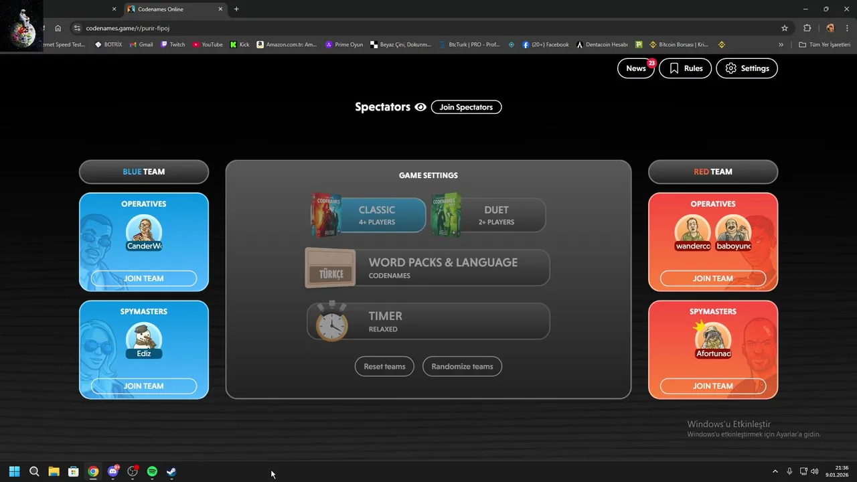Viewport: 857px width, 482px height.
Task: Click the RED TEAM header
Action: (713, 171)
